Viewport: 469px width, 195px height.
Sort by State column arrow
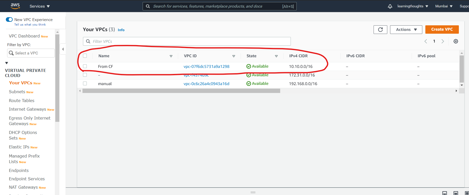(x=276, y=56)
